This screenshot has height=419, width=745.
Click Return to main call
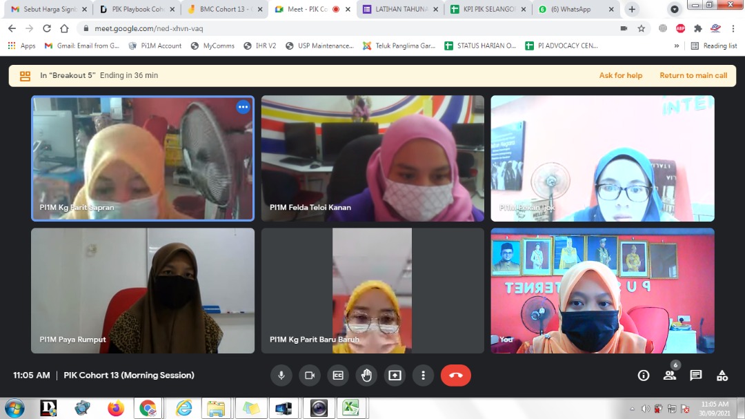[x=693, y=76]
